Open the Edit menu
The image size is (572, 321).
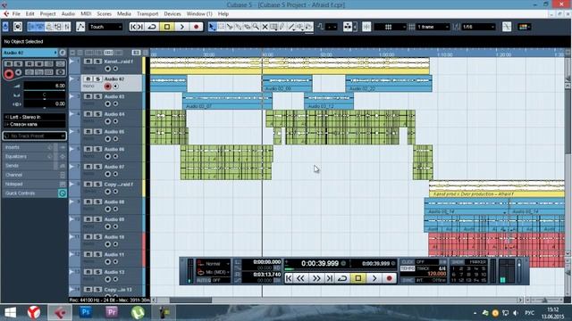click(29, 14)
